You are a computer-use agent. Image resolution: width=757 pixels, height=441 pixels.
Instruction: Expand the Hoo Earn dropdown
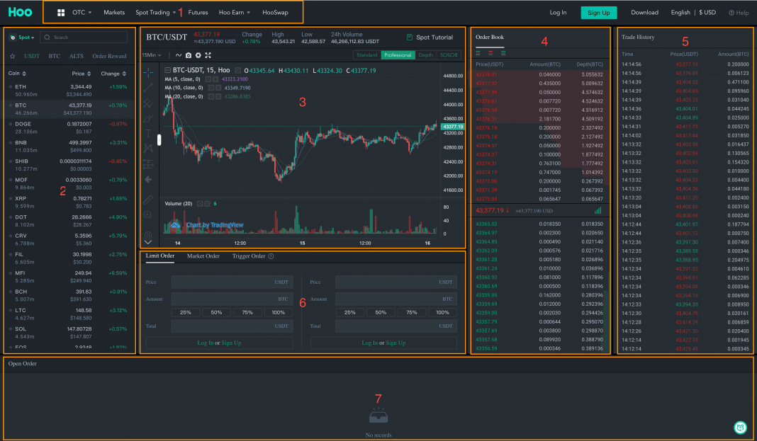click(235, 13)
